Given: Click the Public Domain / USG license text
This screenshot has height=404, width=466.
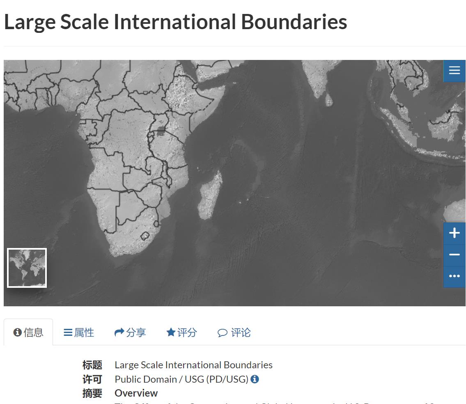Looking at the screenshot, I should pyautogui.click(x=181, y=379).
